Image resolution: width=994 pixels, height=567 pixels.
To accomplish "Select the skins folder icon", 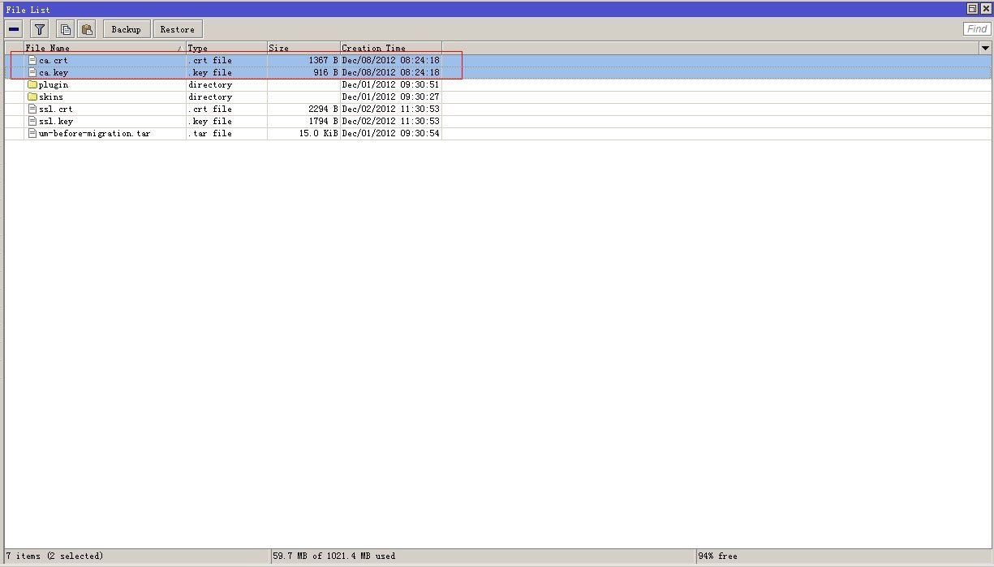I will pyautogui.click(x=32, y=97).
